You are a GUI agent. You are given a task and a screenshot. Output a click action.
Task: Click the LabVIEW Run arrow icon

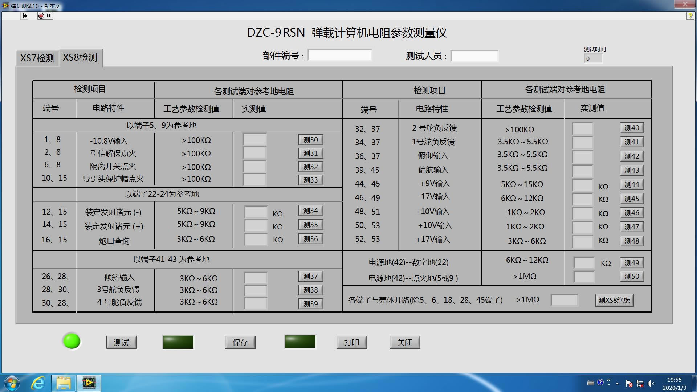24,16
